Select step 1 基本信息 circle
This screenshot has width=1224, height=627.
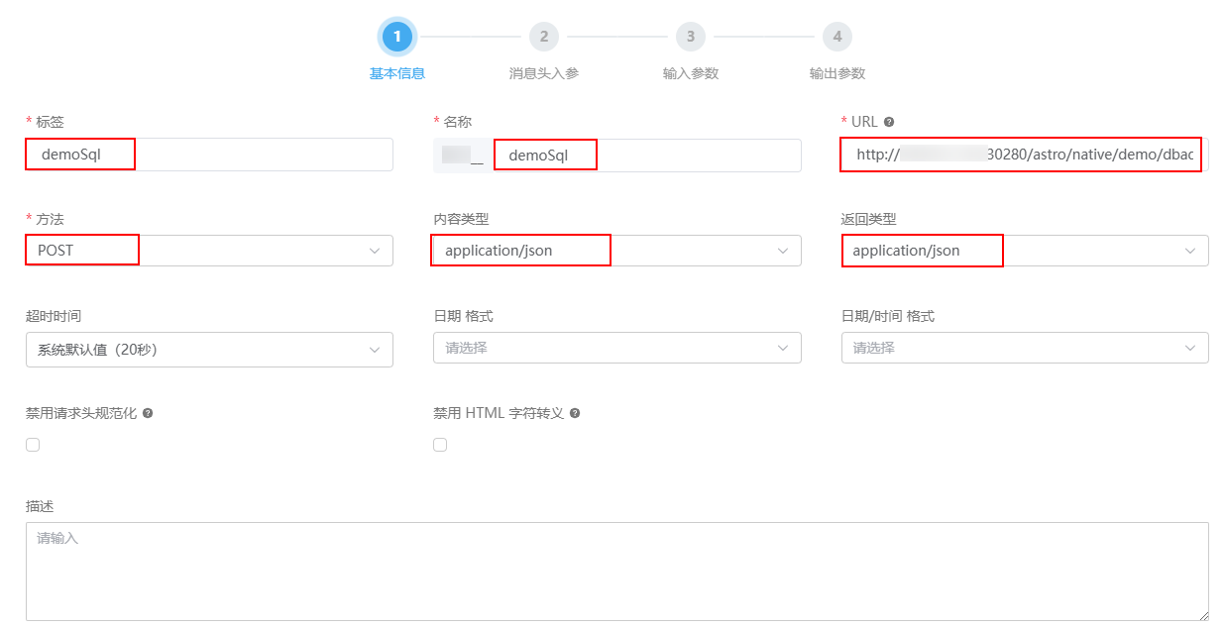point(396,38)
